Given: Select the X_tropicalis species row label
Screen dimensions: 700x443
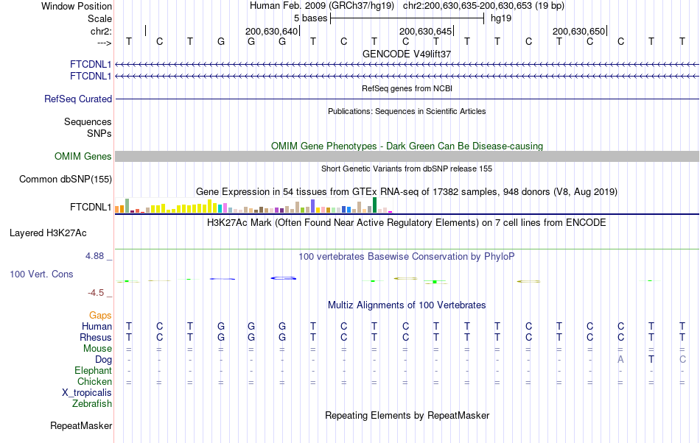Looking at the screenshot, I should click(x=87, y=393).
